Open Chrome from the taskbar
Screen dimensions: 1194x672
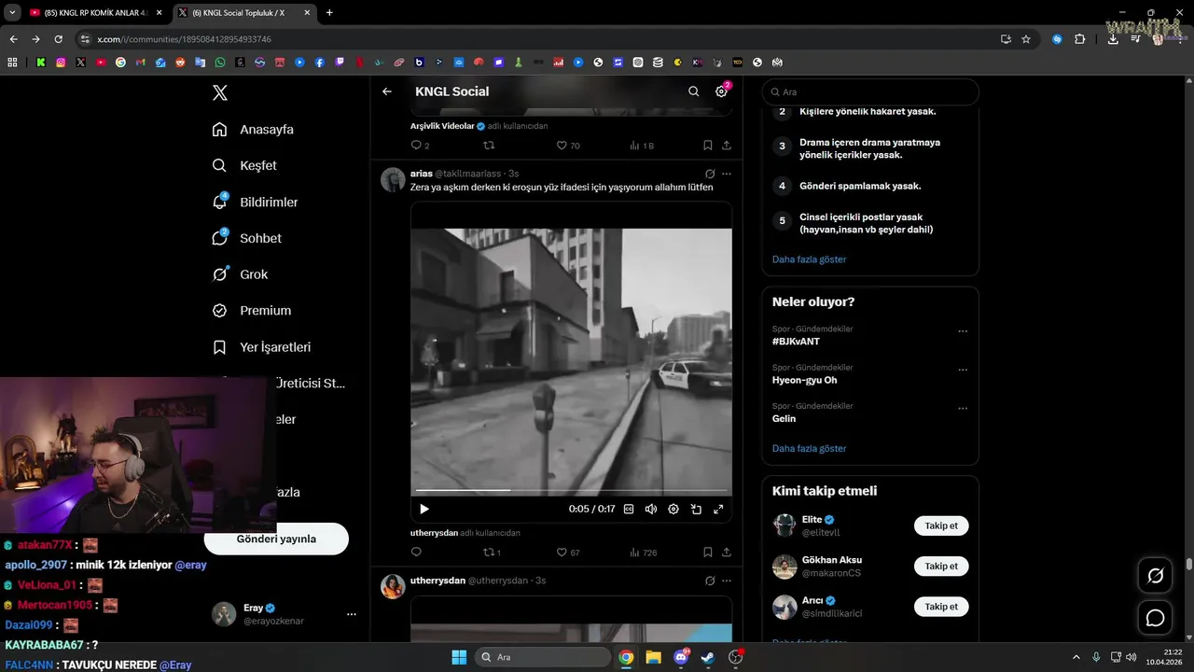pos(626,657)
